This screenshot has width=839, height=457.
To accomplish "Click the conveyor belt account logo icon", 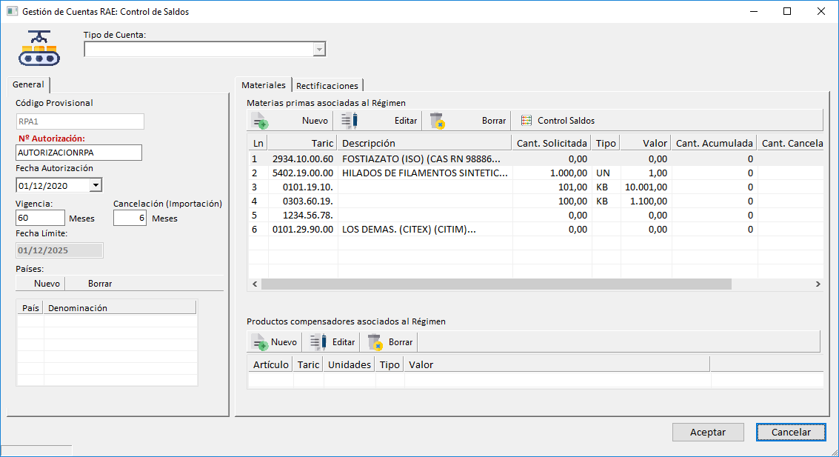I will coord(40,49).
